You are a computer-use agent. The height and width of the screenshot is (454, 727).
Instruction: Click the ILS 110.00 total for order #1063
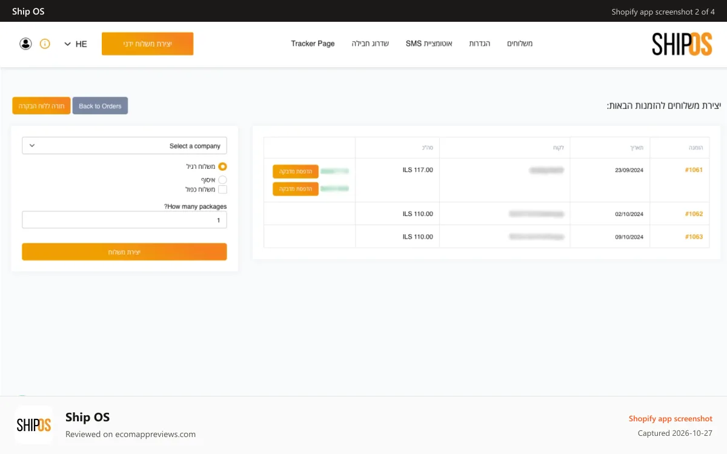coord(418,237)
